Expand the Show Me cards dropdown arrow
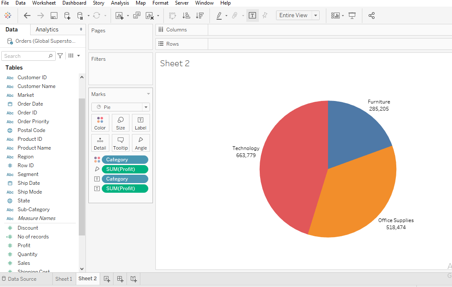This screenshot has width=452, height=287. 343,16
